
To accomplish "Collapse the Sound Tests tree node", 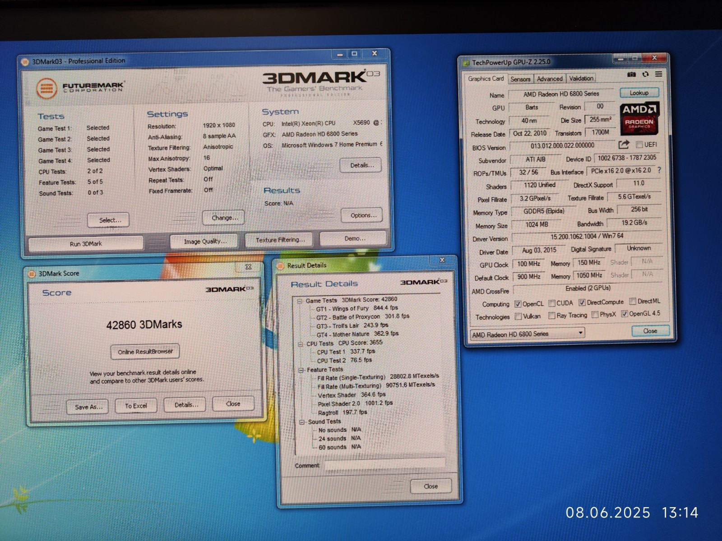I will tap(302, 422).
